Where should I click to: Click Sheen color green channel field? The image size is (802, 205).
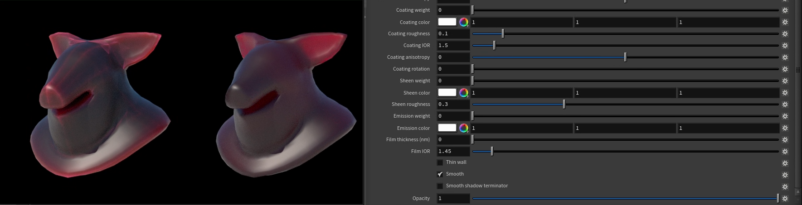pyautogui.click(x=625, y=93)
